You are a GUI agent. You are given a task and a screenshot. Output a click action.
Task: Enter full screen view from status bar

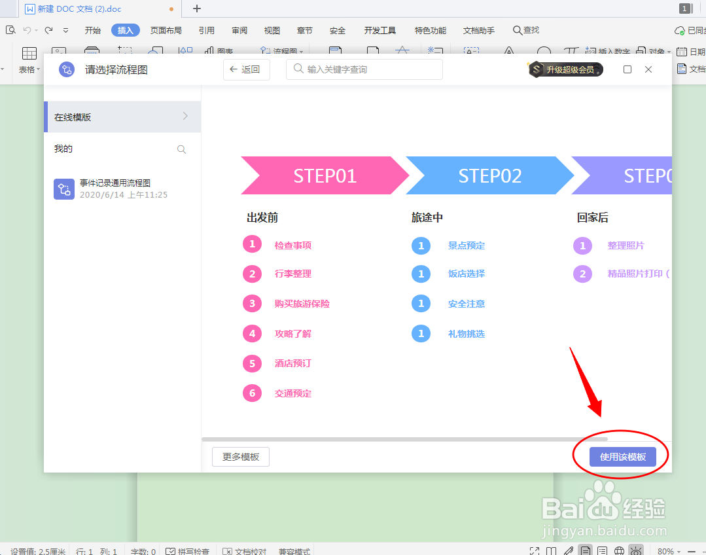point(535,551)
